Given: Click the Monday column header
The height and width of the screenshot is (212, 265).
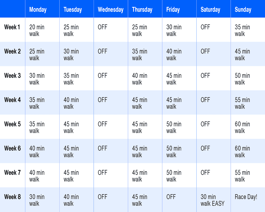Looking at the screenshot, I should tap(38, 10).
